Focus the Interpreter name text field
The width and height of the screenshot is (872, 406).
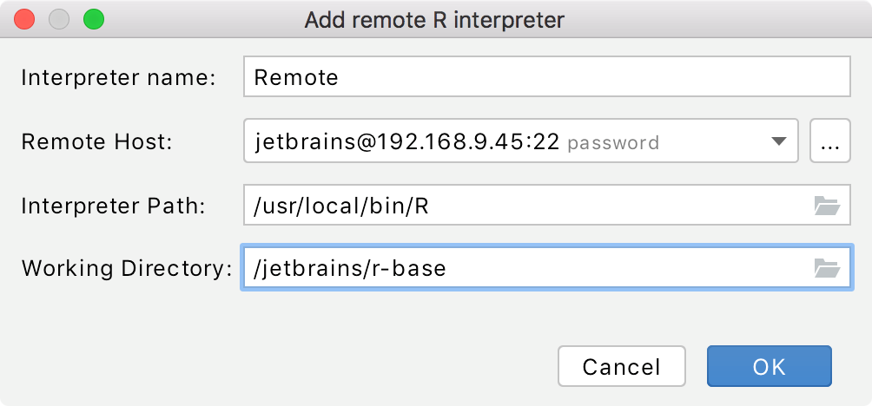(x=545, y=77)
